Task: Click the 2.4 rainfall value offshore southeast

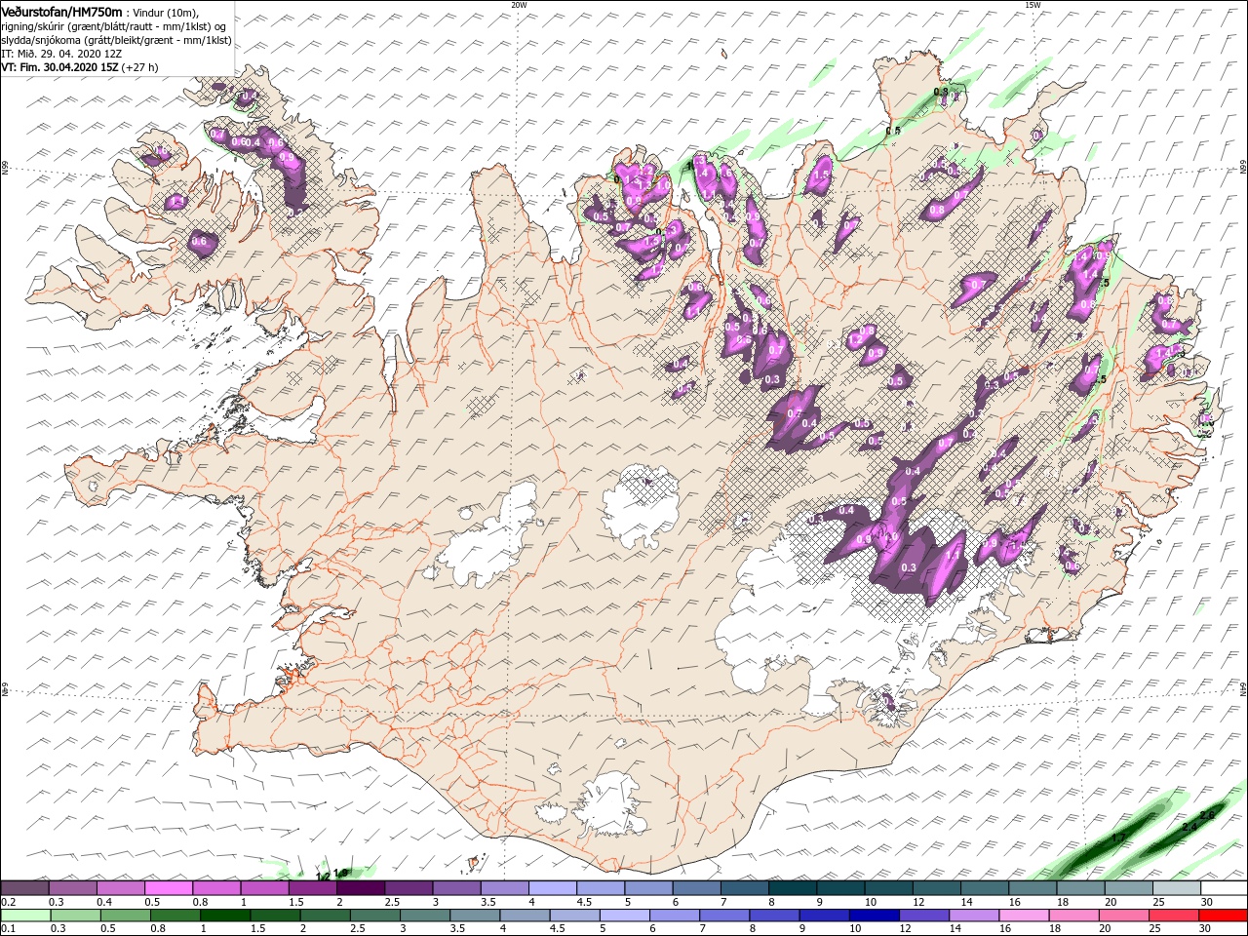Action: coord(1189,827)
